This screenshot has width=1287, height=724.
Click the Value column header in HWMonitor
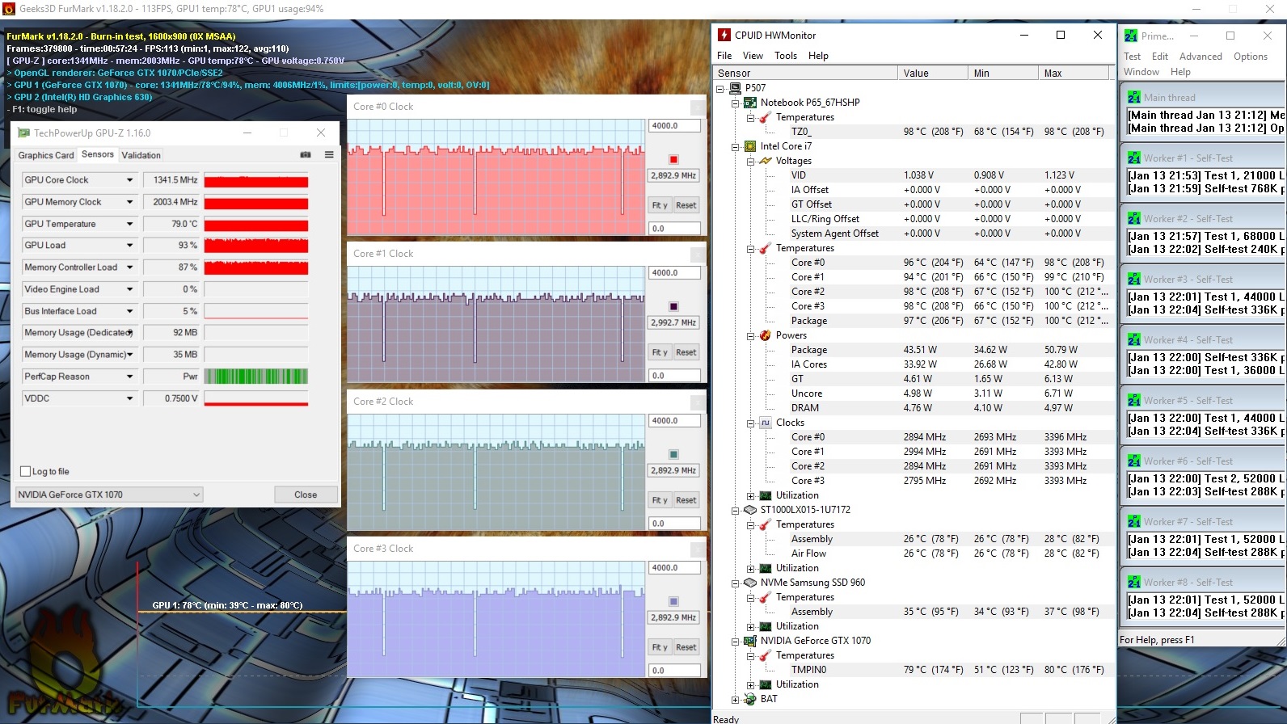coord(933,73)
